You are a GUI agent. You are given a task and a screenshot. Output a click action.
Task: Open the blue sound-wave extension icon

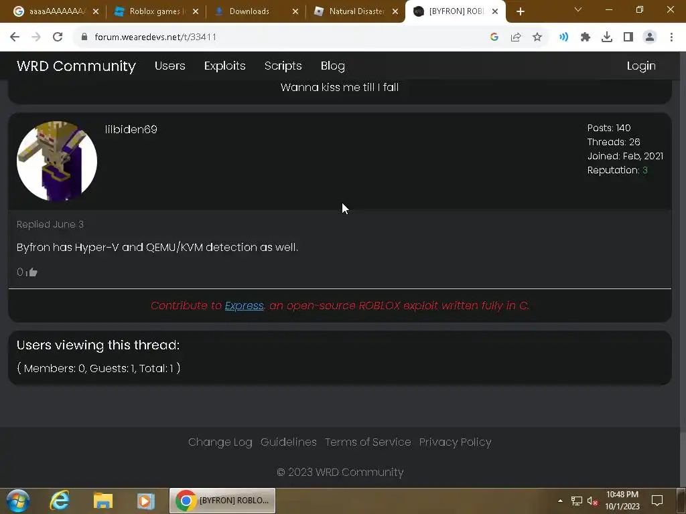[x=563, y=37]
